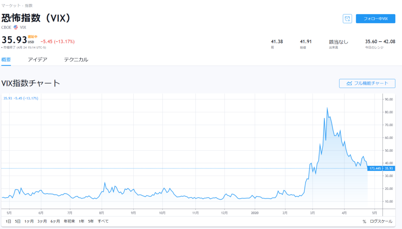Click the chart icon in フル機能チャート button

[x=349, y=83]
